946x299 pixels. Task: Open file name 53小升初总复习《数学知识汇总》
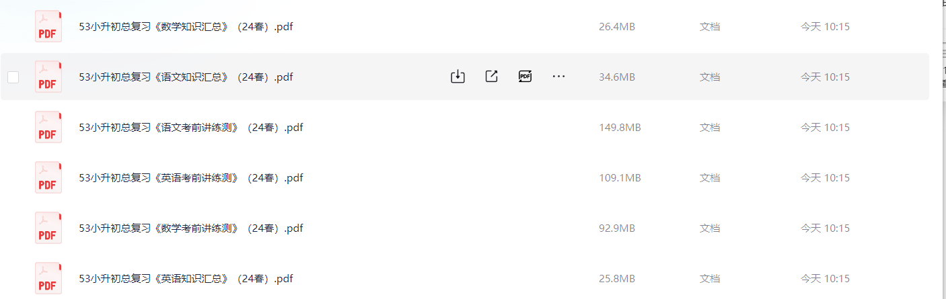coord(186,27)
